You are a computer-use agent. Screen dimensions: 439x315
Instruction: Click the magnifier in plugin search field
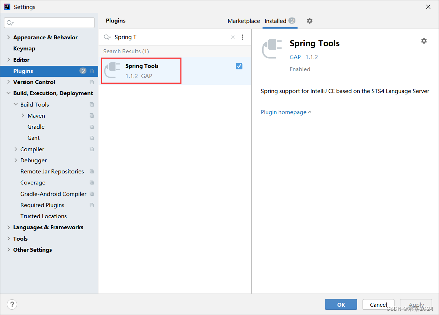point(107,37)
